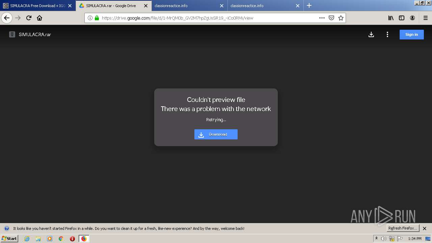The width and height of the screenshot is (432, 243).
Task: Open Windows Media Player taskbar icon
Action: 50,239
